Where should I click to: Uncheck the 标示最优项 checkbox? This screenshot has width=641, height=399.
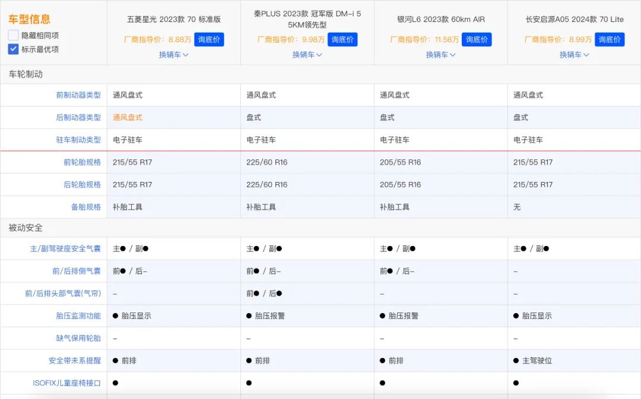[13, 49]
